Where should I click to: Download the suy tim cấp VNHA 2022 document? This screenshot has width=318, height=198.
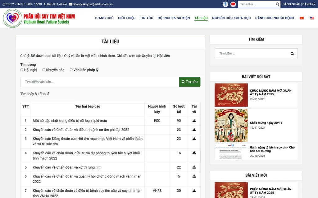point(194,191)
